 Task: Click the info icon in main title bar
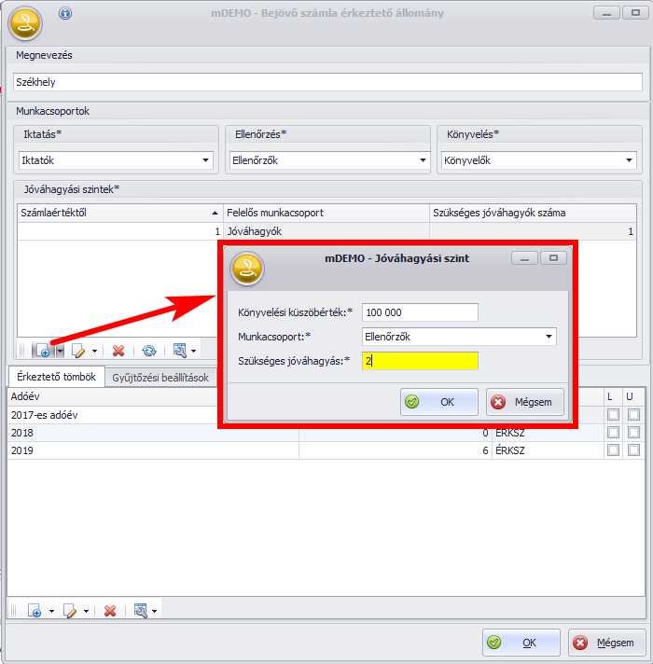click(65, 13)
